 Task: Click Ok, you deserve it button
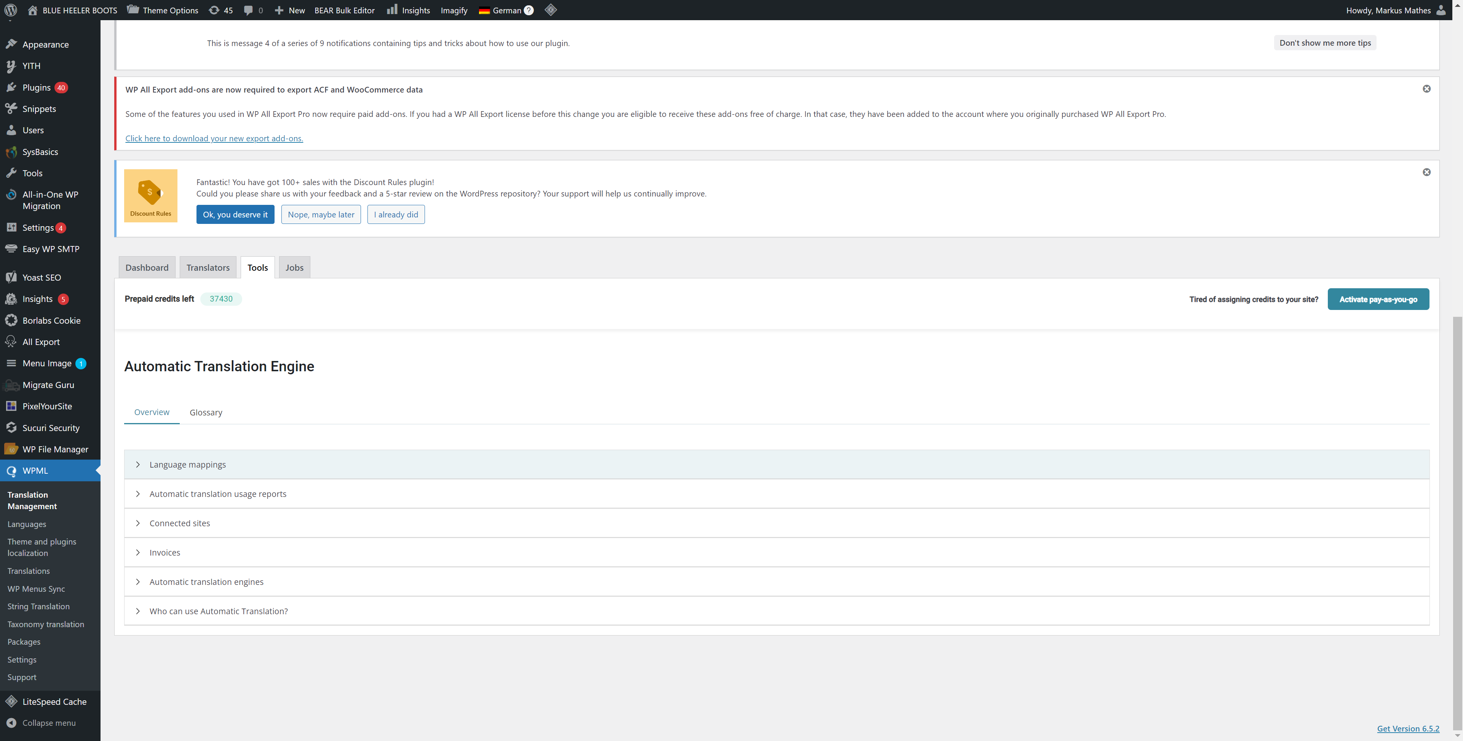pos(235,215)
